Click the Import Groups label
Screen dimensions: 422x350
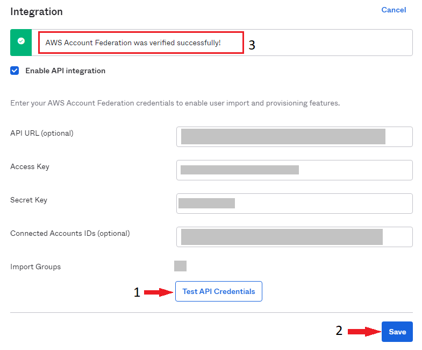[x=35, y=267]
